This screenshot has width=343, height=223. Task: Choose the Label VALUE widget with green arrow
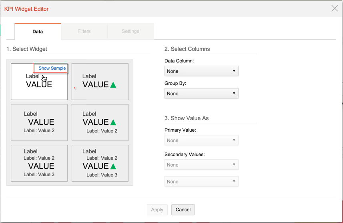click(100, 82)
